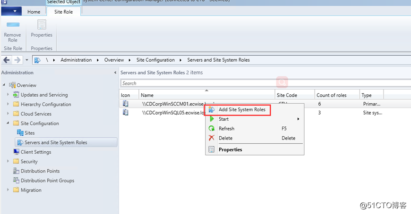
Task: Click the Client Settings monitor icon
Action: point(16,152)
